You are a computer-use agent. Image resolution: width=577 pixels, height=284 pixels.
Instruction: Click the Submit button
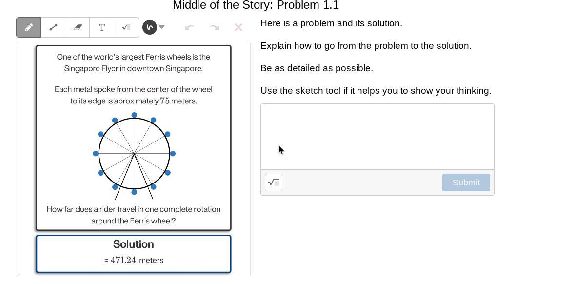click(466, 183)
